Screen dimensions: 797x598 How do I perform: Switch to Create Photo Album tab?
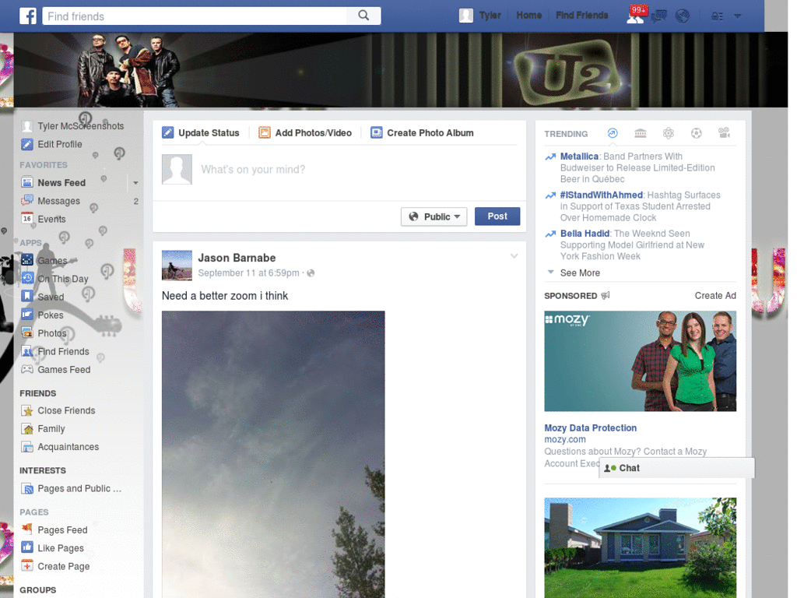click(x=422, y=132)
